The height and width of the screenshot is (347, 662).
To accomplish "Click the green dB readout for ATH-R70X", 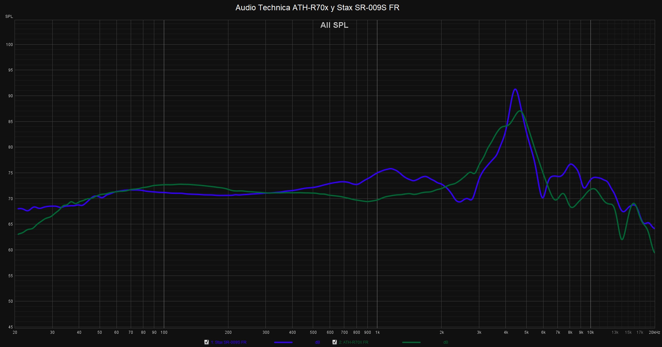I will [446, 342].
